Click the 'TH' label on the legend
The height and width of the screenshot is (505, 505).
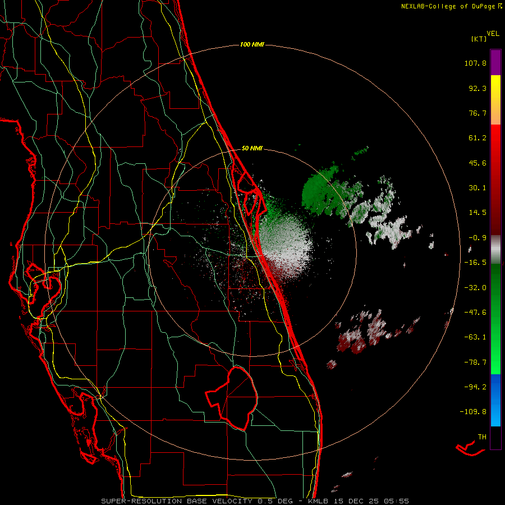point(482,437)
